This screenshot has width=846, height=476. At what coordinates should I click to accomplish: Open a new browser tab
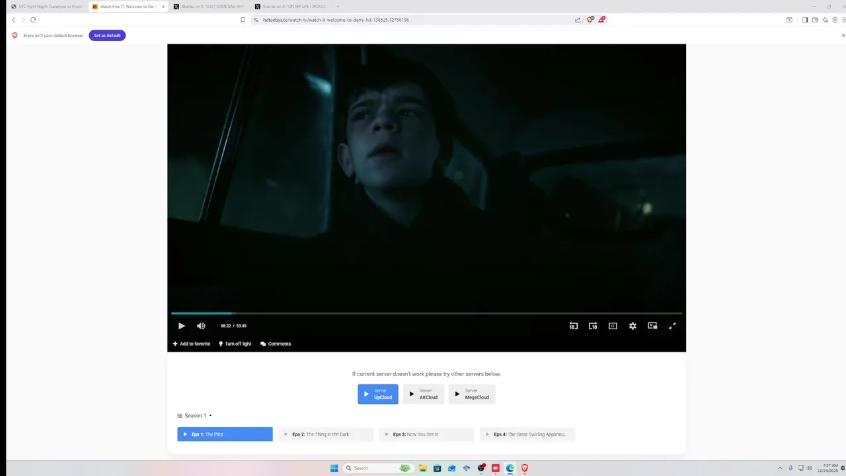coord(338,7)
